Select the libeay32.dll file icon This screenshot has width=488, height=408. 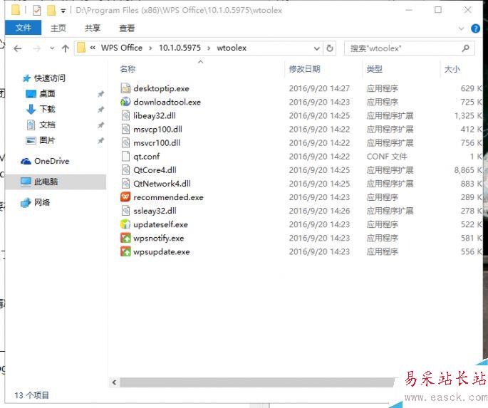click(125, 115)
